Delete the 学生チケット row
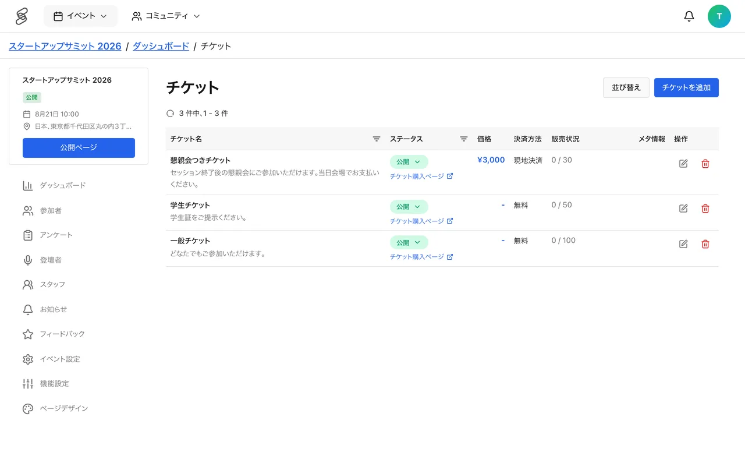 705,209
